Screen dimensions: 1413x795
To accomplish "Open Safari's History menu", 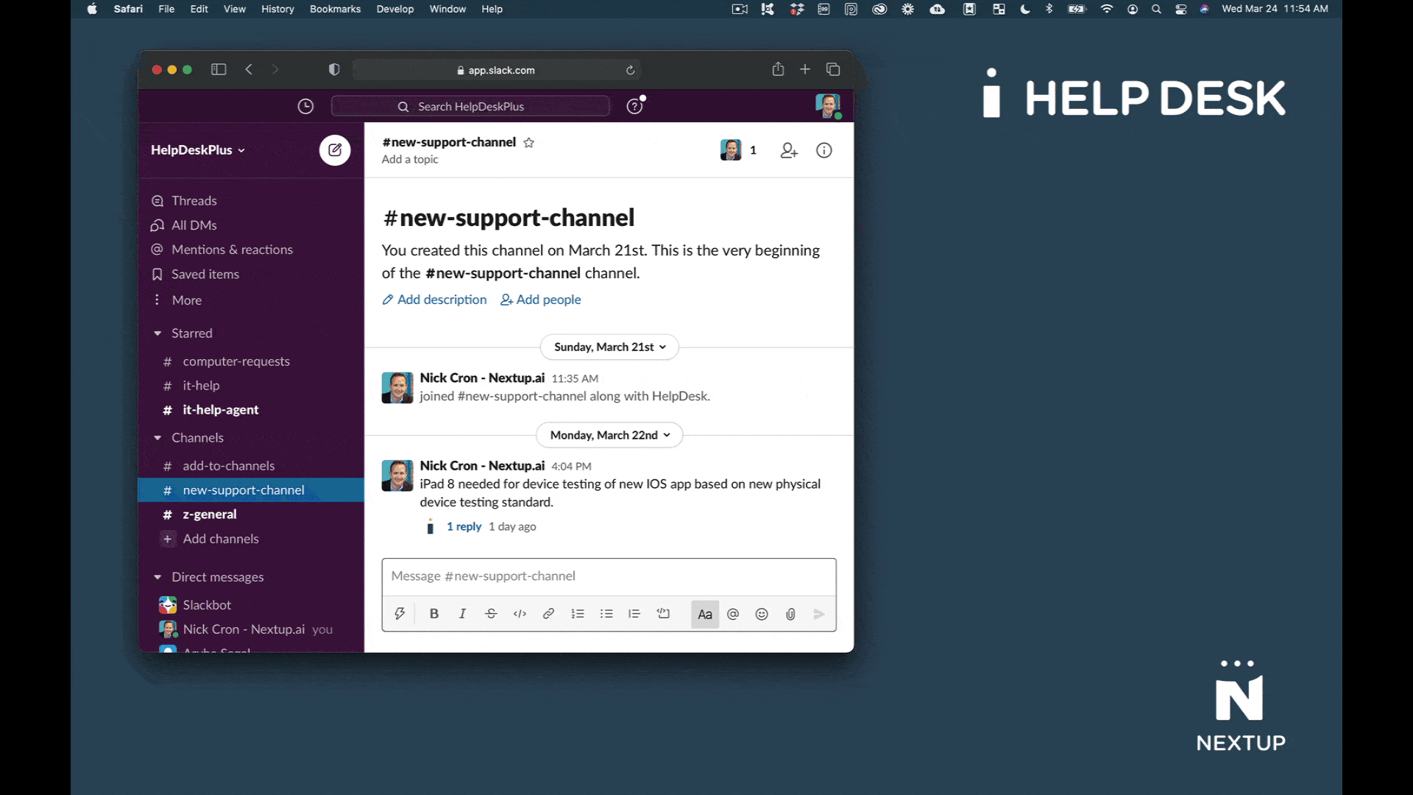I will 277,9.
